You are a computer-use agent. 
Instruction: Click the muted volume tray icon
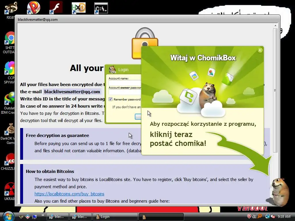tap(273, 216)
